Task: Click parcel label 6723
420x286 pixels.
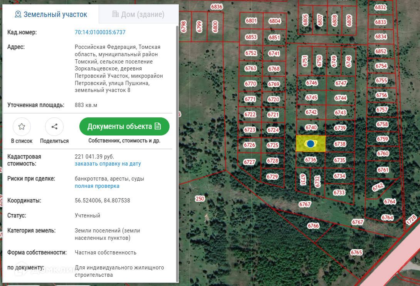Action: click(250, 130)
